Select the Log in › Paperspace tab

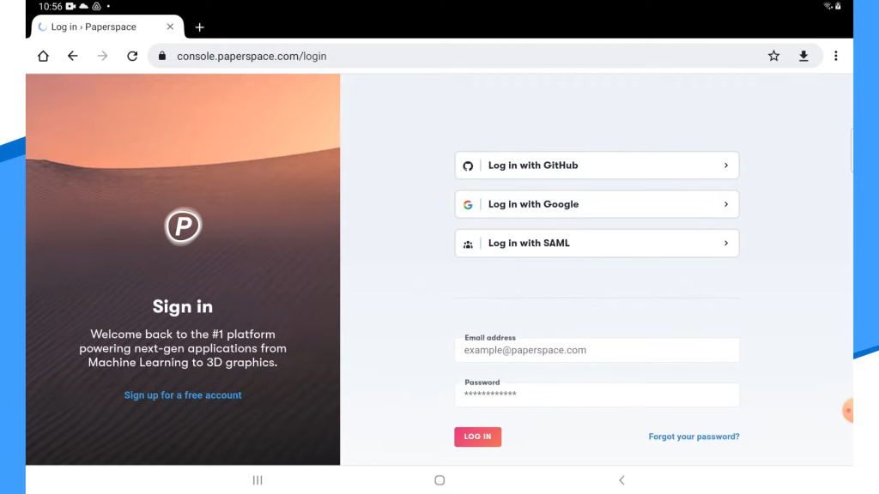(x=107, y=27)
